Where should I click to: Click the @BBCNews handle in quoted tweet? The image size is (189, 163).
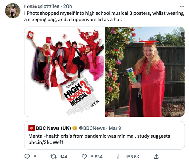(x=92, y=128)
